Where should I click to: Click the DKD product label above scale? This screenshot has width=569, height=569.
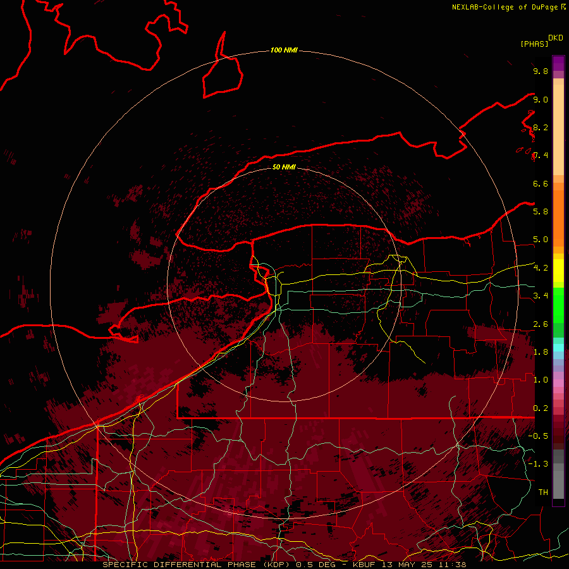(x=556, y=38)
